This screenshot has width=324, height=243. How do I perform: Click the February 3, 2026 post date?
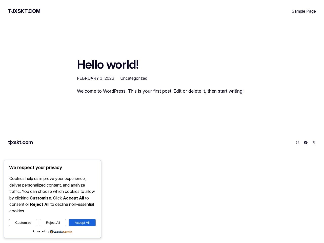[95, 78]
